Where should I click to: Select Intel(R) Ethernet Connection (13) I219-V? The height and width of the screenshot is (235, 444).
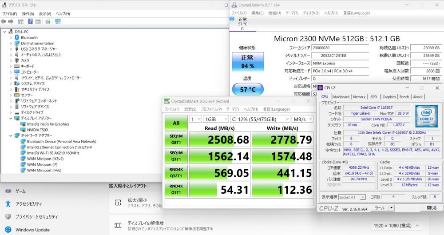point(59,147)
